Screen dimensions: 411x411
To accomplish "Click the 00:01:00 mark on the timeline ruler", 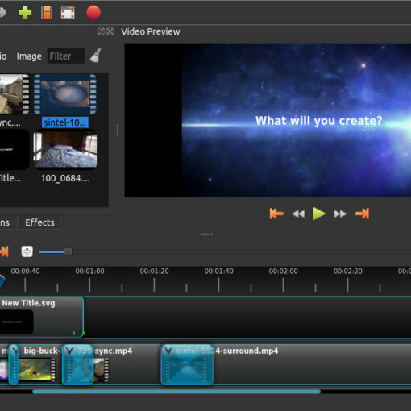I will tap(89, 272).
